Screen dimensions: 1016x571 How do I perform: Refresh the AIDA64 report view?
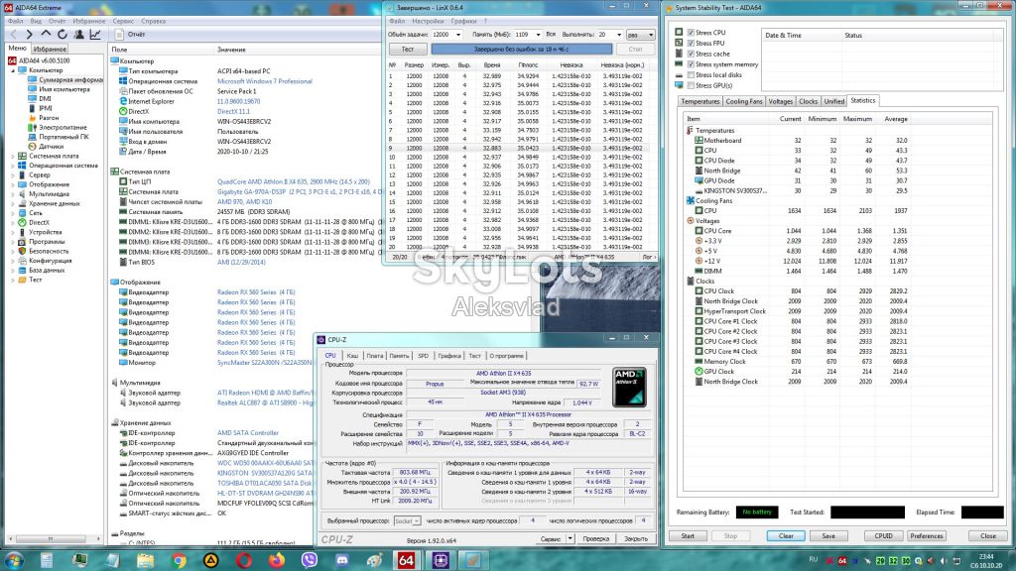[63, 35]
